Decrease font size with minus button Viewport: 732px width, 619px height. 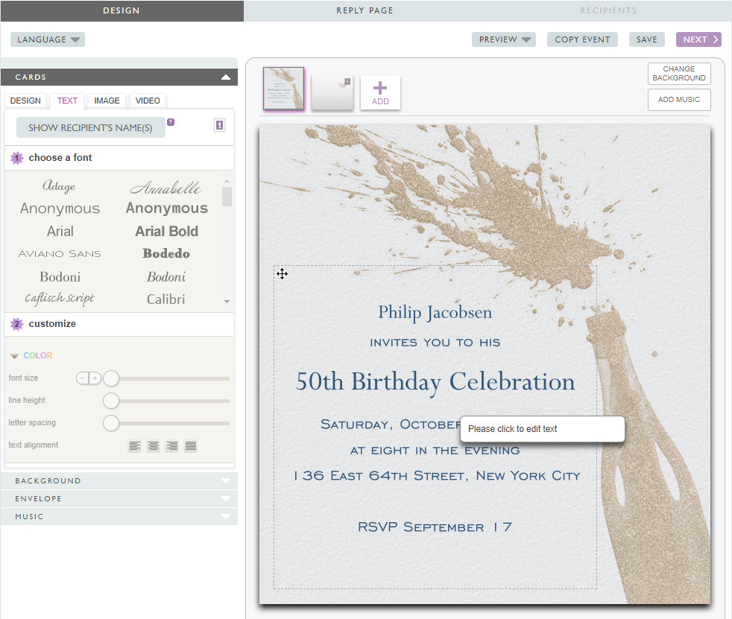point(83,378)
